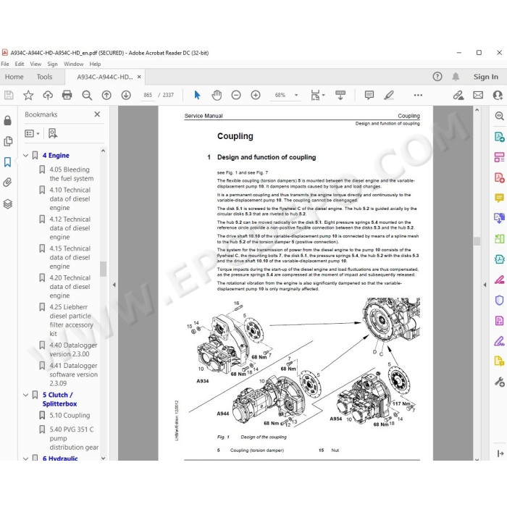The width and height of the screenshot is (507, 507).
Task: Zoom in with the plus button
Action: click(x=256, y=95)
